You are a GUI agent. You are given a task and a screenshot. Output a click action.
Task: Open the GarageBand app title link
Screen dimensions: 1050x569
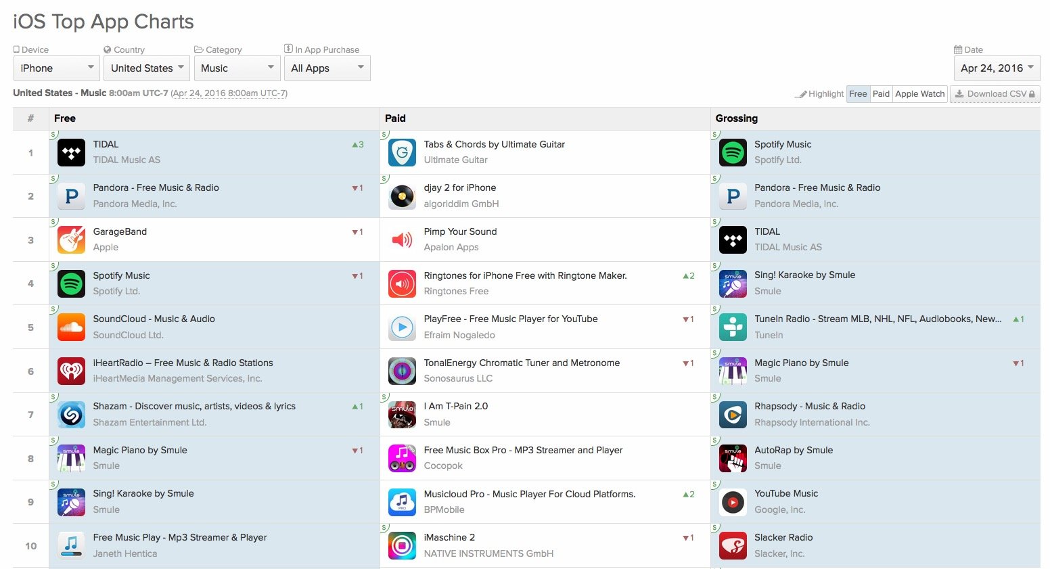120,231
